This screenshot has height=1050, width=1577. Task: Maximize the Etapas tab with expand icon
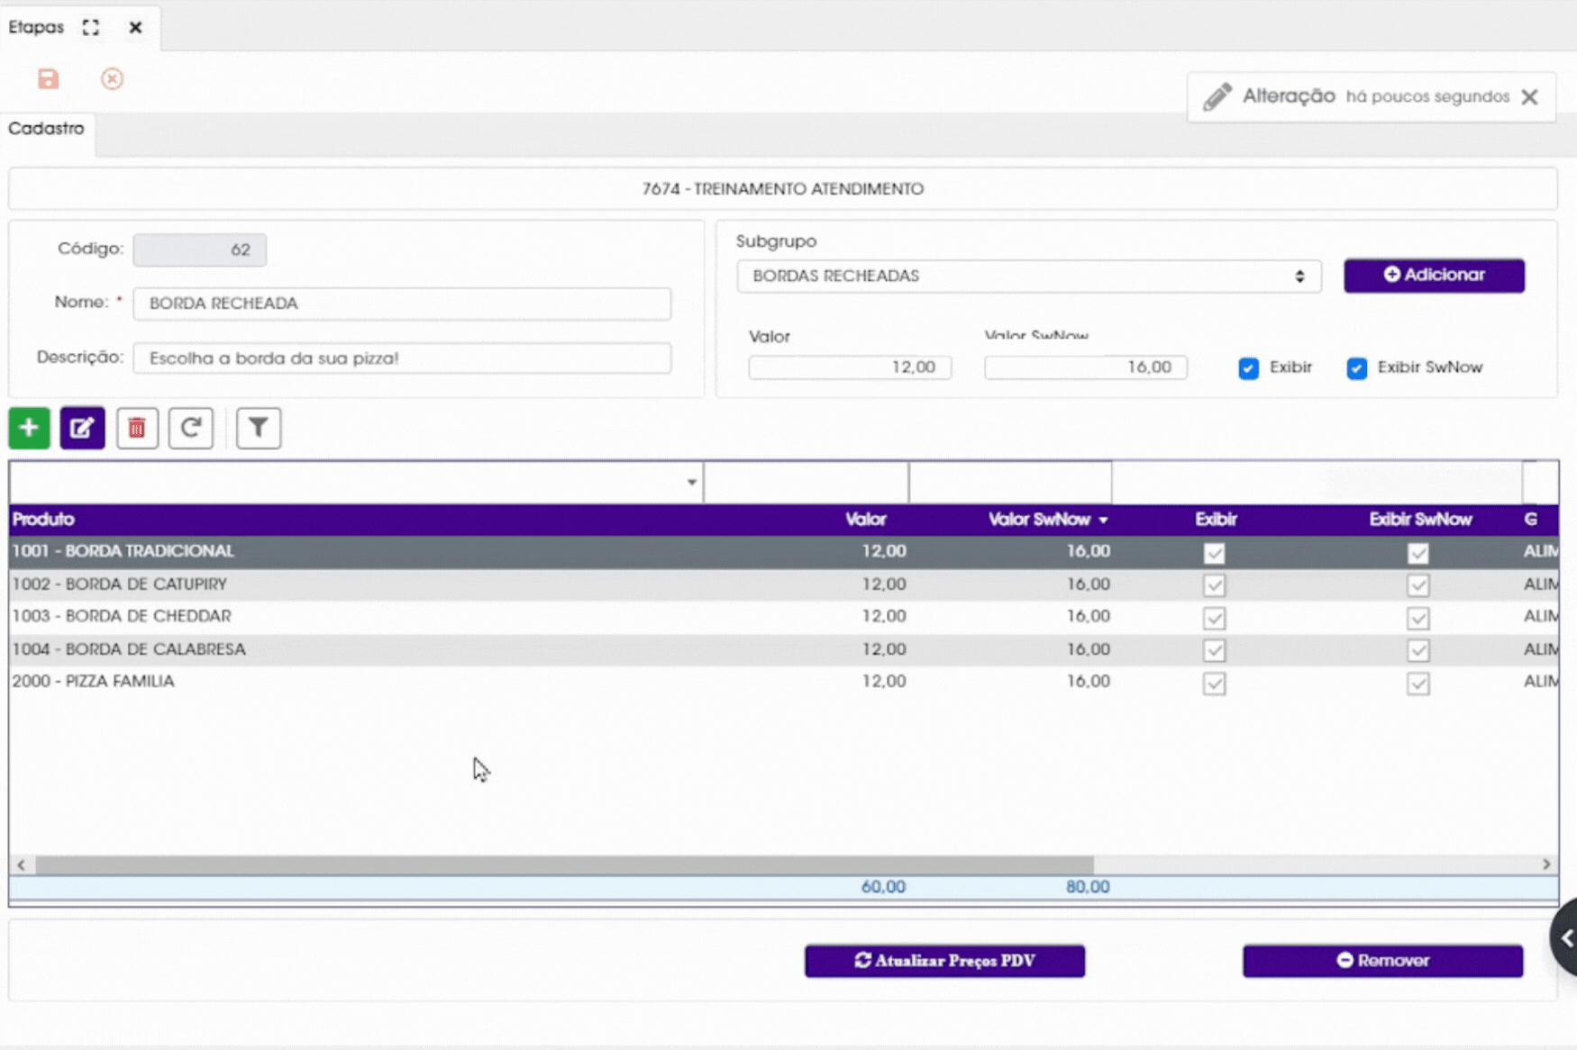(91, 27)
